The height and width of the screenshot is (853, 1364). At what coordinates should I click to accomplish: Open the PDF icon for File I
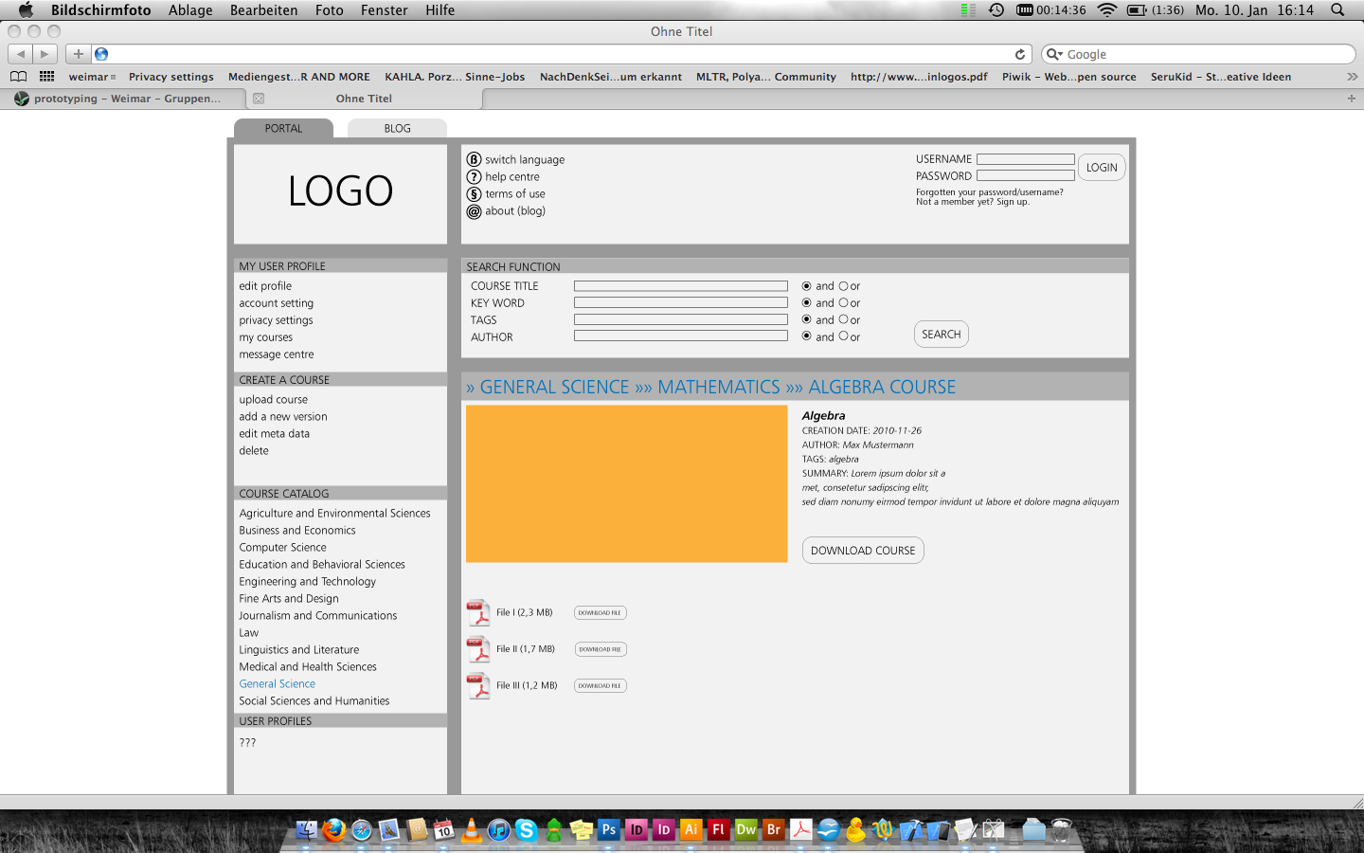point(479,613)
